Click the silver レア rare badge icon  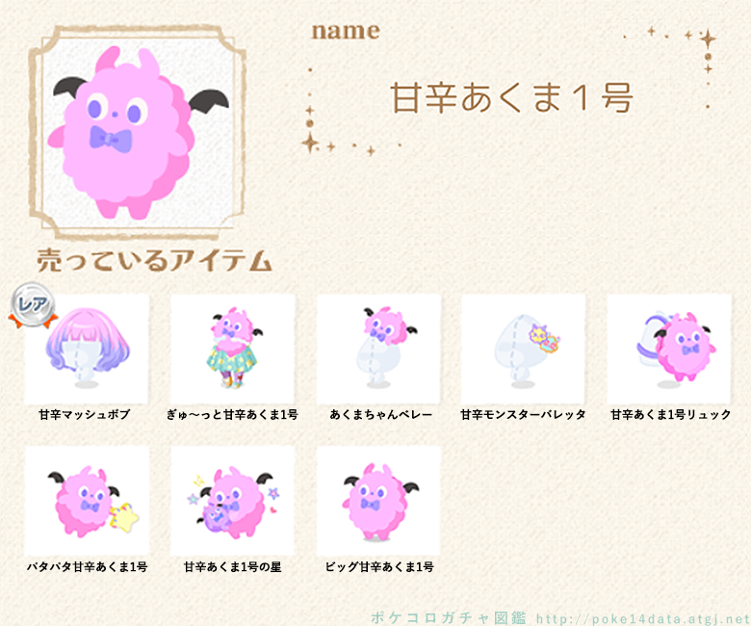pos(33,305)
